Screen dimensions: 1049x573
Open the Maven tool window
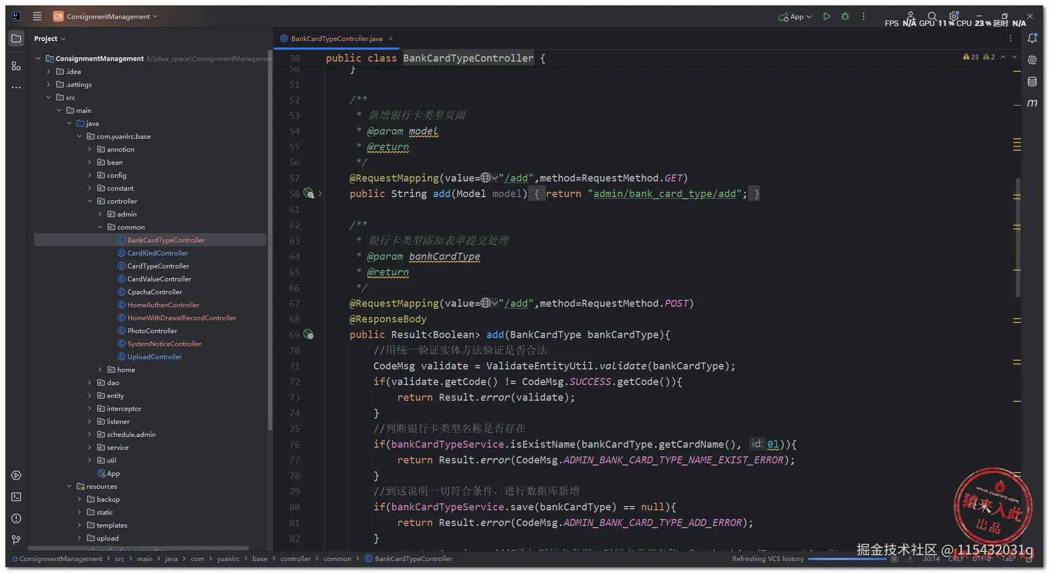[x=1032, y=103]
